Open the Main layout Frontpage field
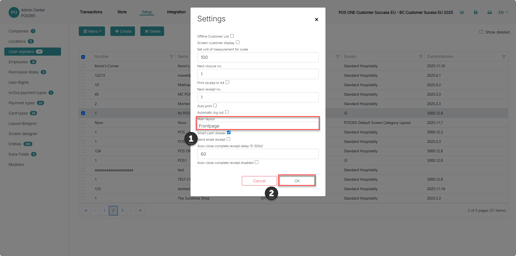Image resolution: width=516 pixels, height=256 pixels. point(258,126)
